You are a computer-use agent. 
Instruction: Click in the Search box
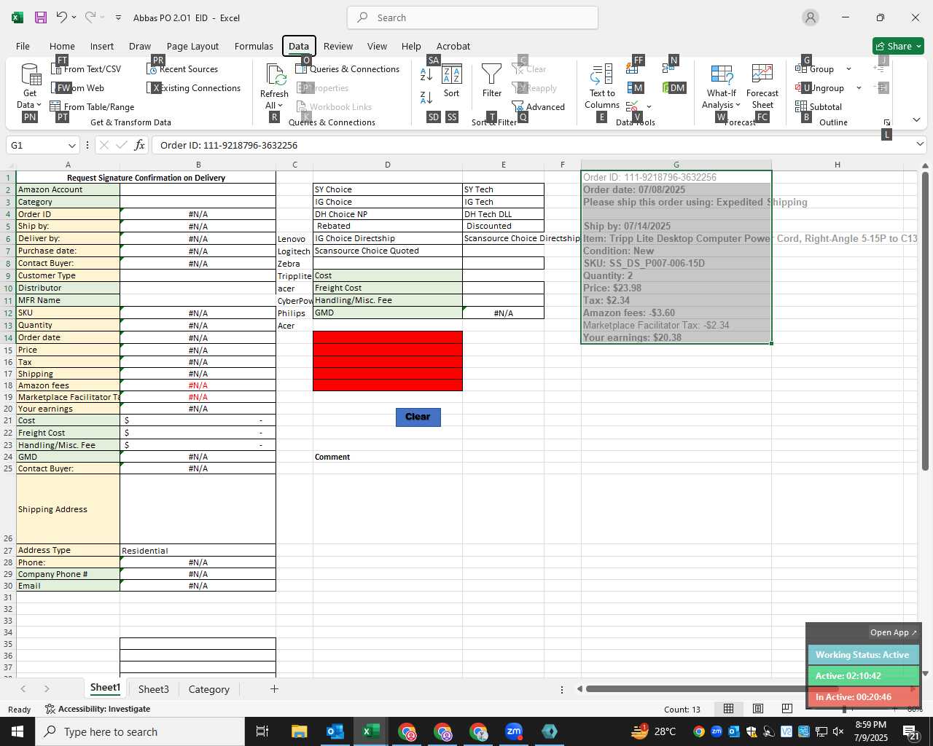pos(472,17)
